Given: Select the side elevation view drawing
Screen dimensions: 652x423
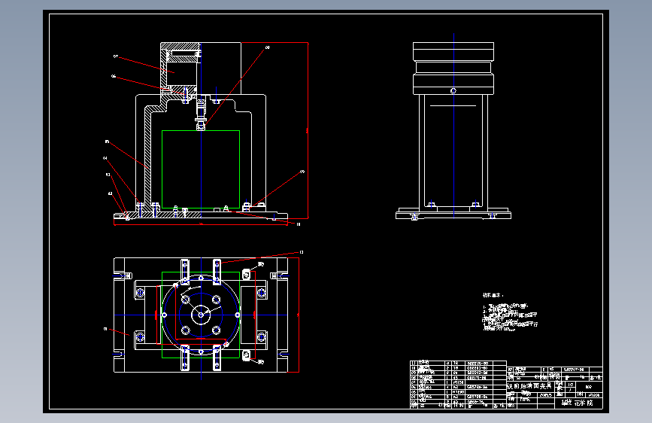Looking at the screenshot, I should [453, 131].
